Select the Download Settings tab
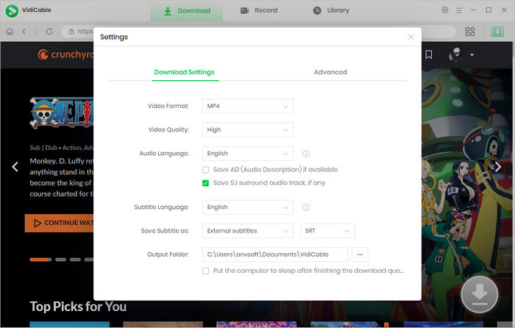The height and width of the screenshot is (328, 515). pos(184,72)
